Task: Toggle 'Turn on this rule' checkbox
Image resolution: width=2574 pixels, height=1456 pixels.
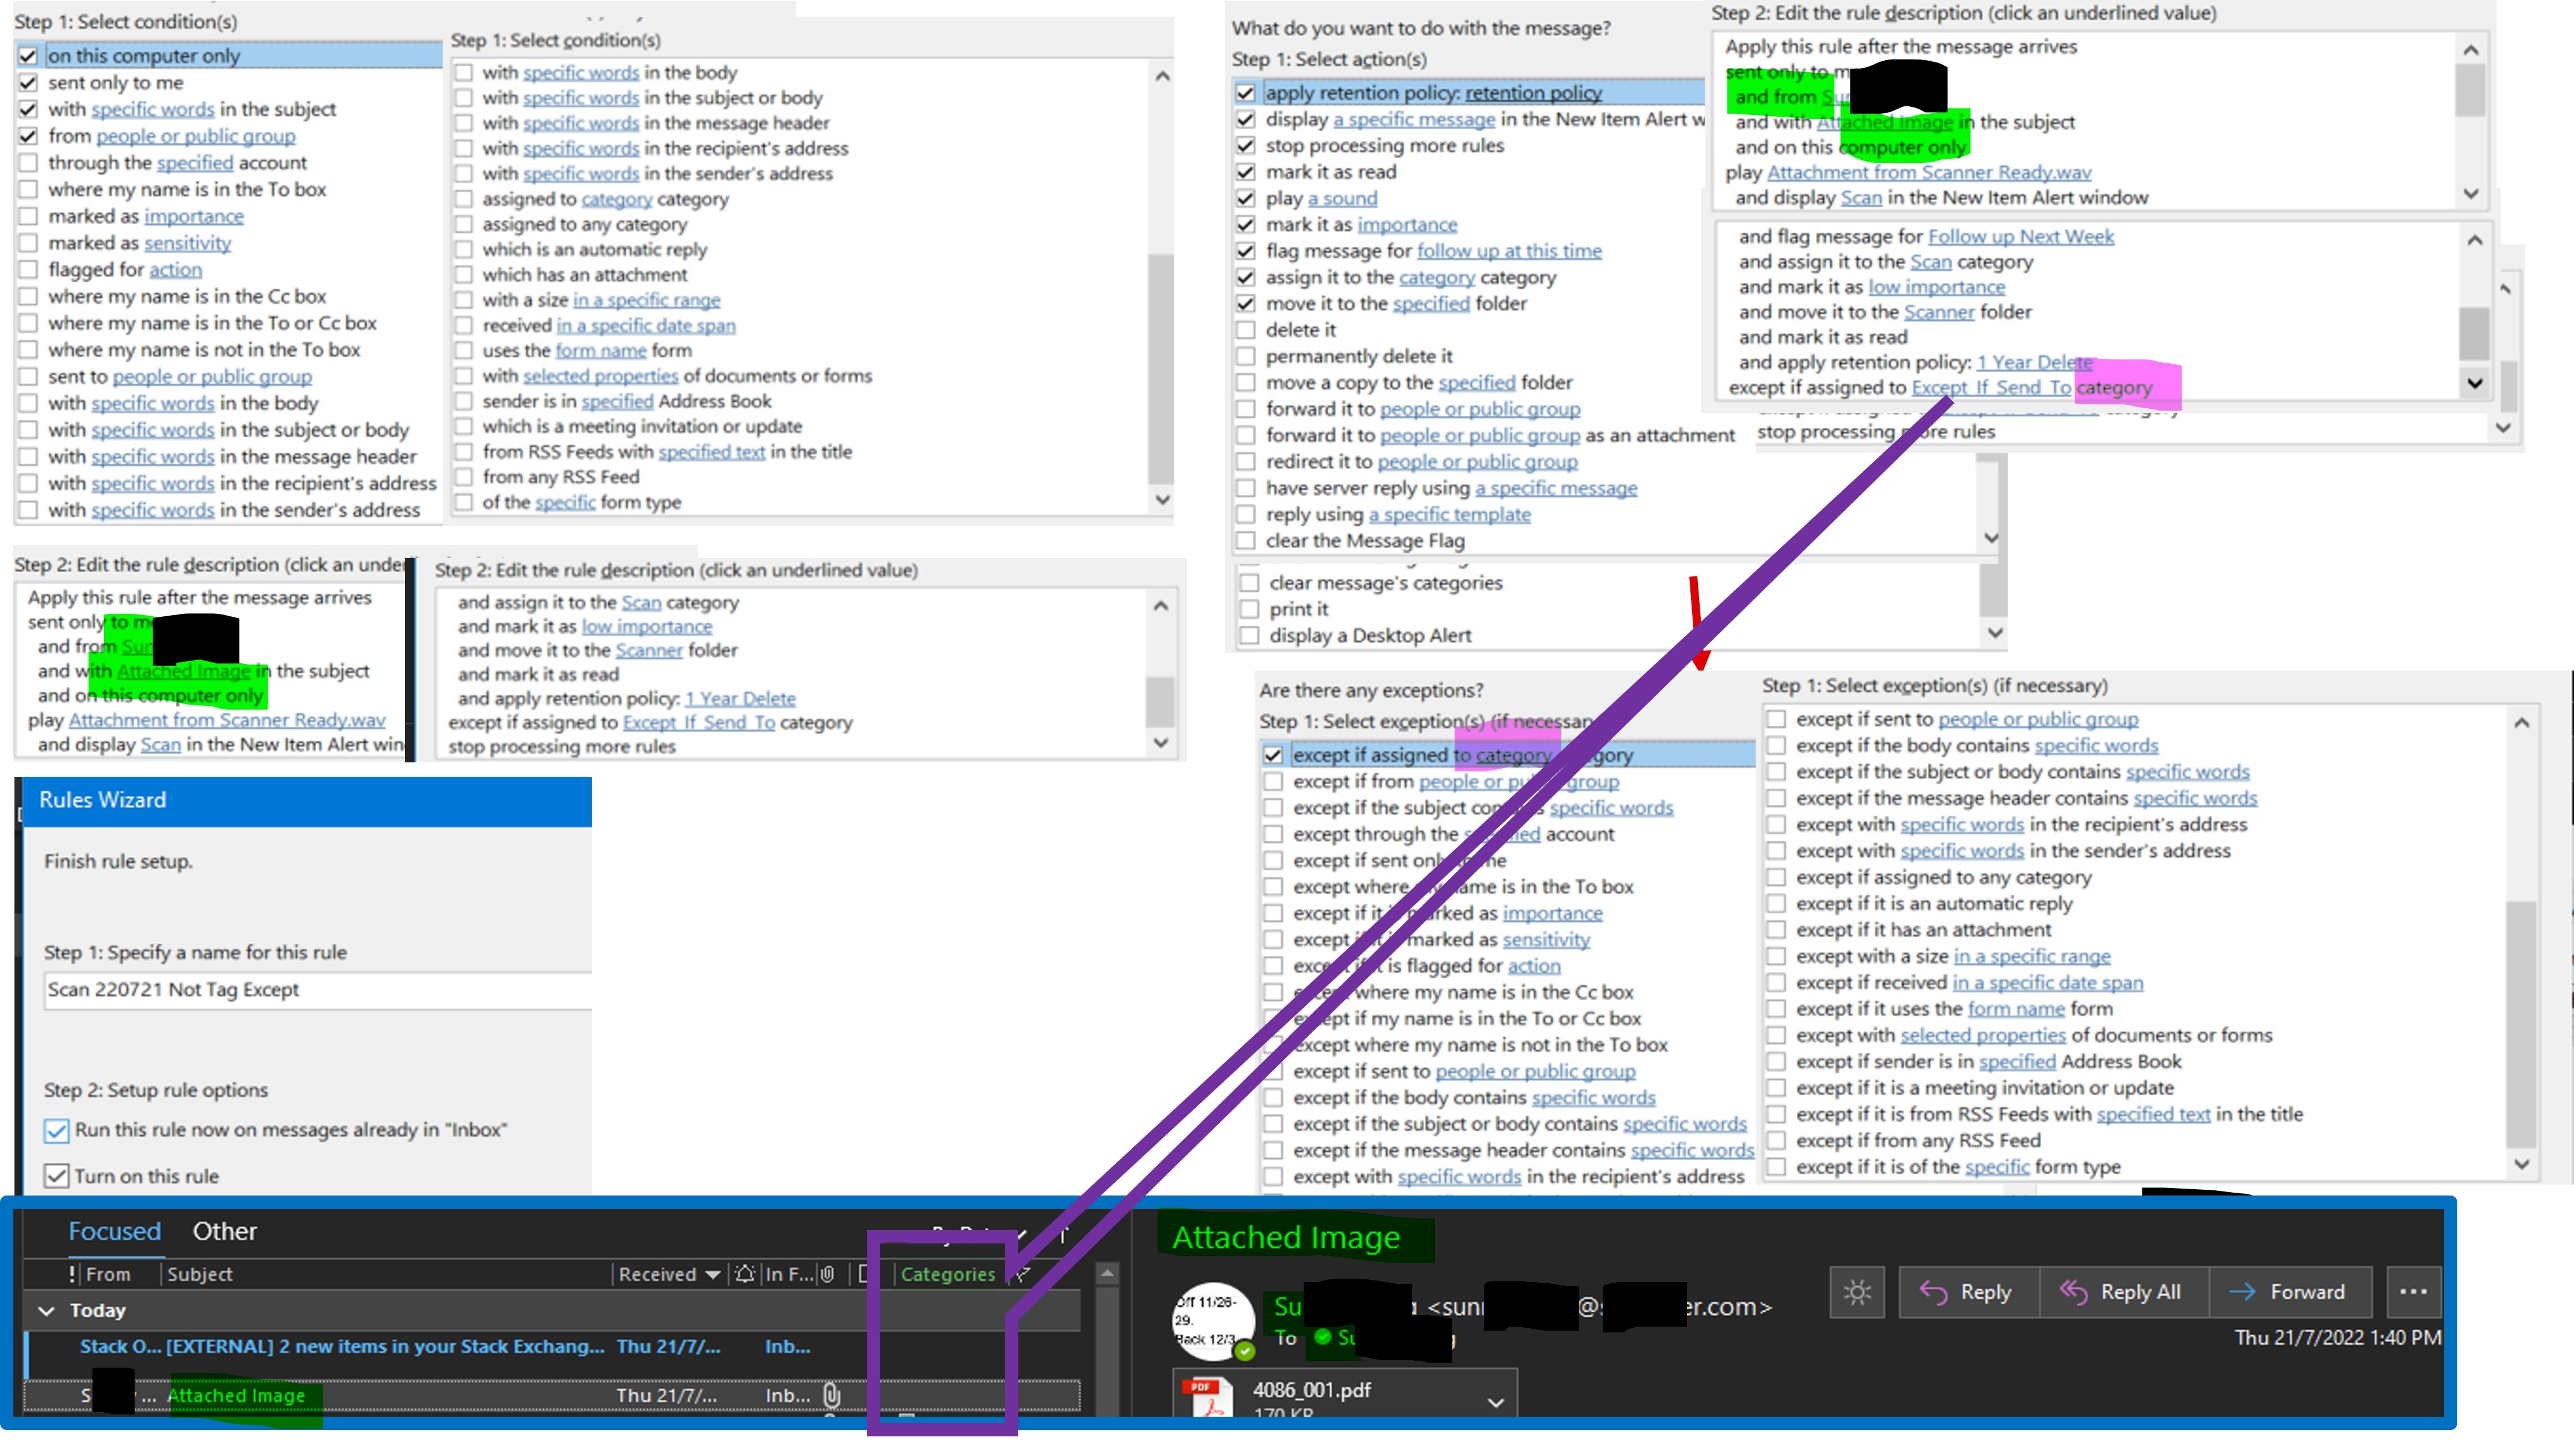Action: pos(57,1176)
